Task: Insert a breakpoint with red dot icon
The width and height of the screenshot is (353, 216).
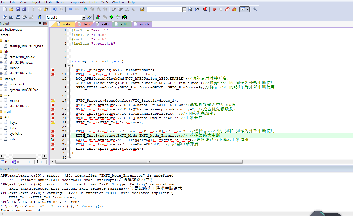Action: coord(214,9)
